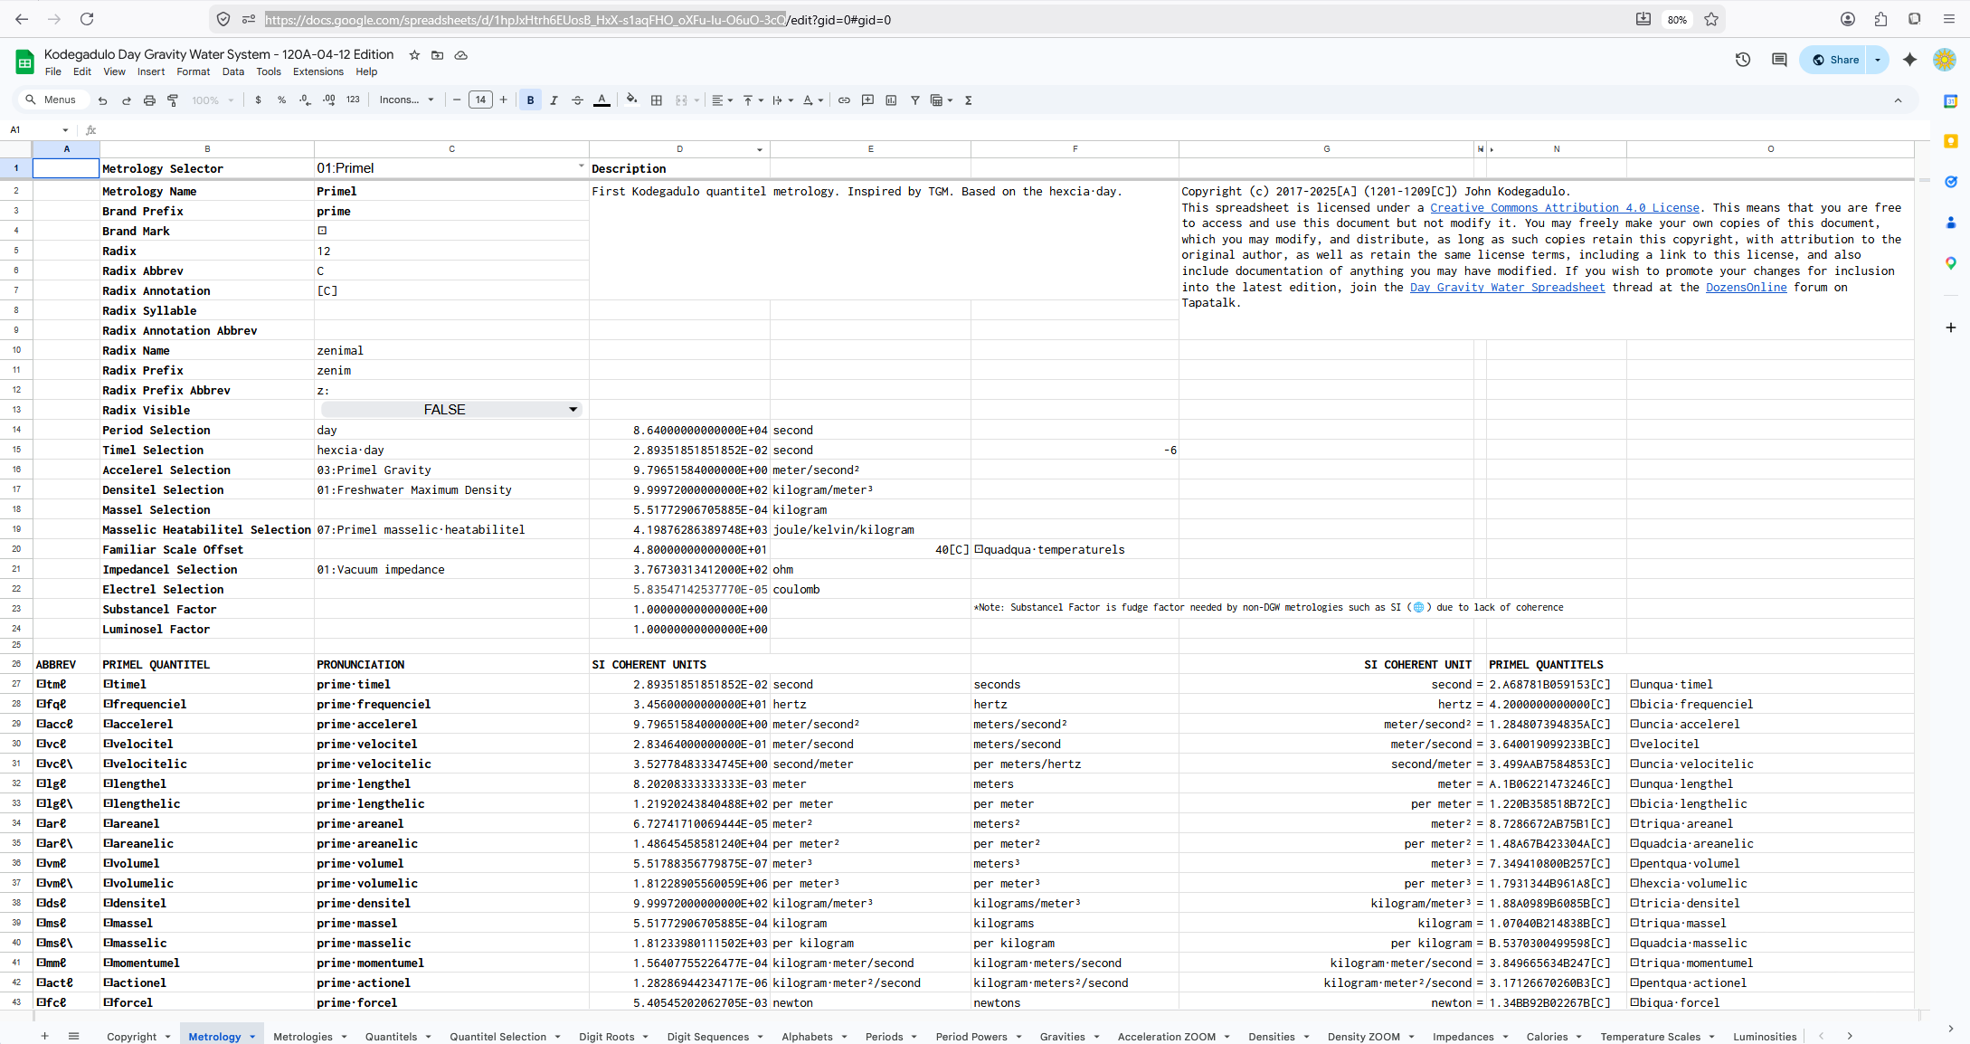Click the Share button
The height and width of the screenshot is (1044, 1970).
click(1835, 60)
